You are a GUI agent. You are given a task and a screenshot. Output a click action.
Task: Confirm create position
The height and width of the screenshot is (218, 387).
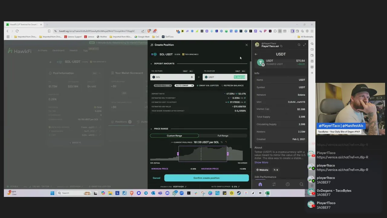click(207, 178)
